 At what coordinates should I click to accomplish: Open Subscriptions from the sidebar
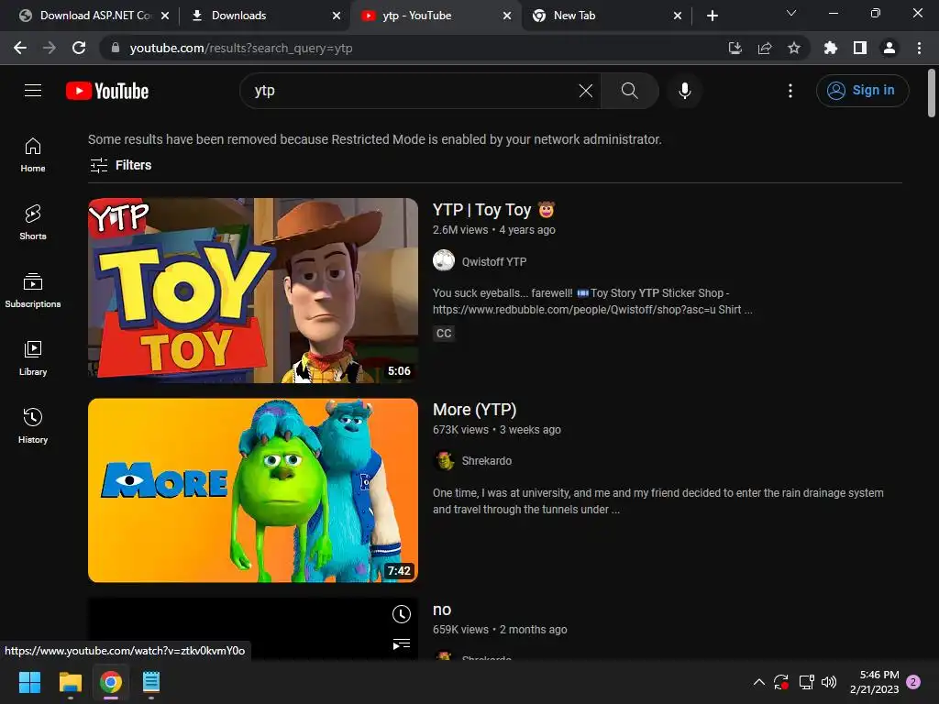click(33, 291)
